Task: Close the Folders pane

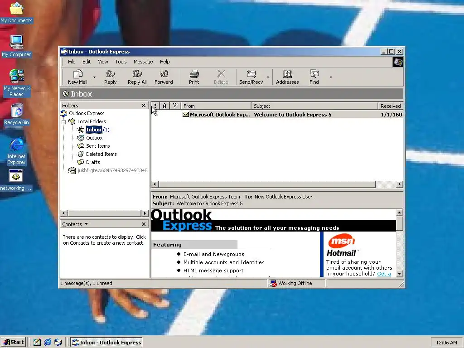Action: click(144, 105)
